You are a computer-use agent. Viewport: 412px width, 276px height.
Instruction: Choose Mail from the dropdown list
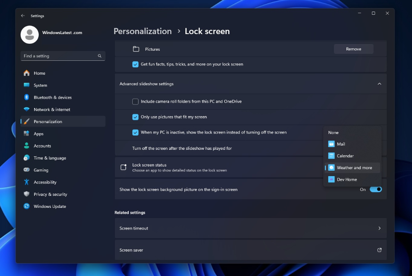point(352,144)
